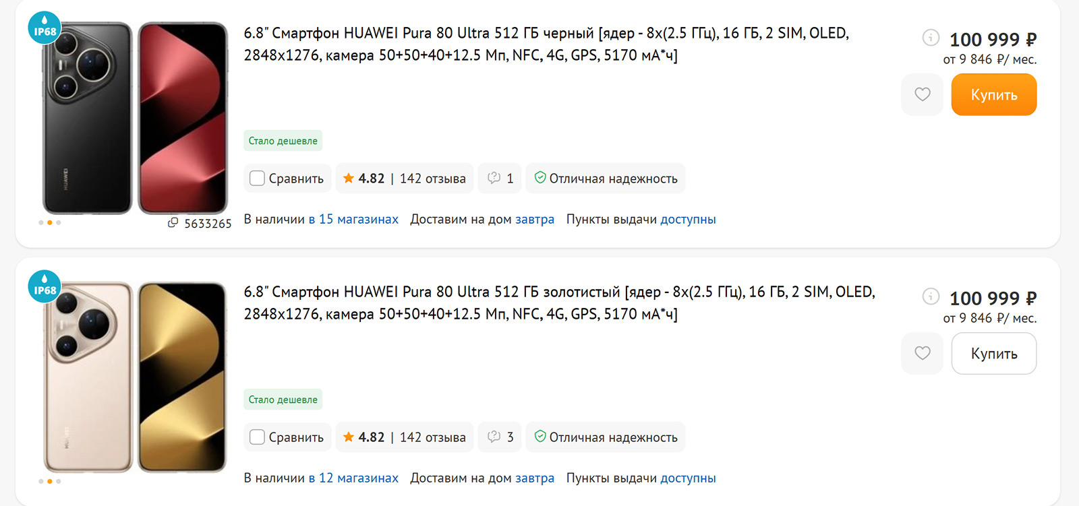Open golden phone product image
This screenshot has height=506, width=1079.
pyautogui.click(x=135, y=377)
